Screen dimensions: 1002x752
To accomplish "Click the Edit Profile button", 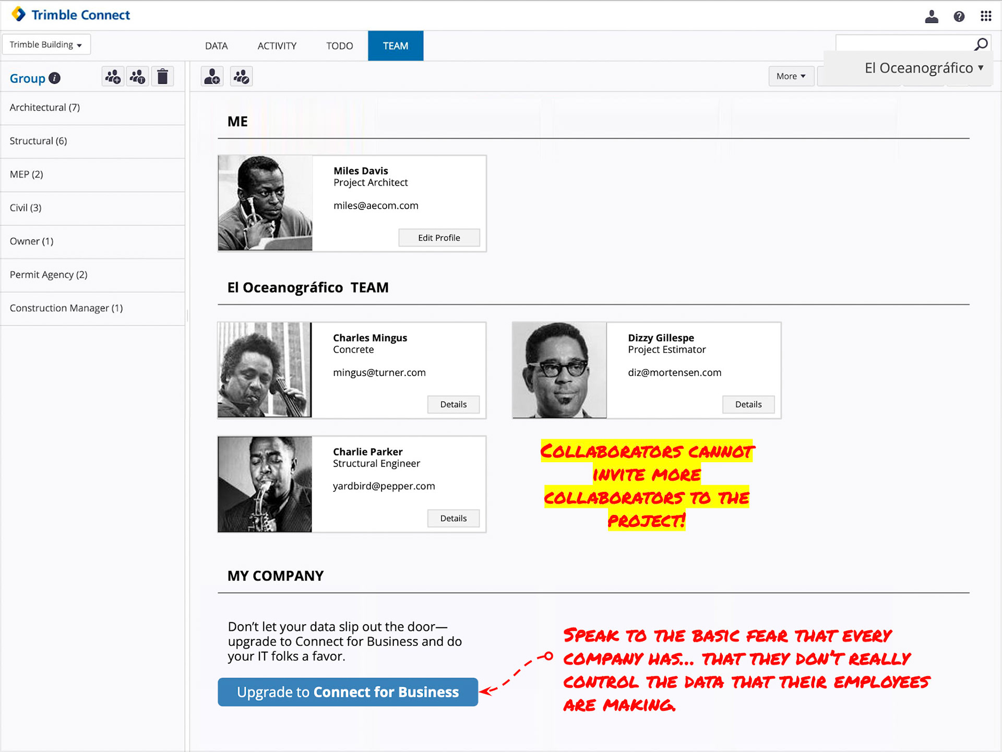I will point(439,238).
